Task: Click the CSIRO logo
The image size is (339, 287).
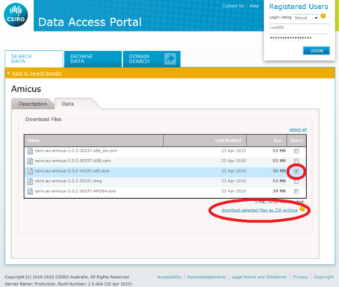Action: tap(16, 15)
